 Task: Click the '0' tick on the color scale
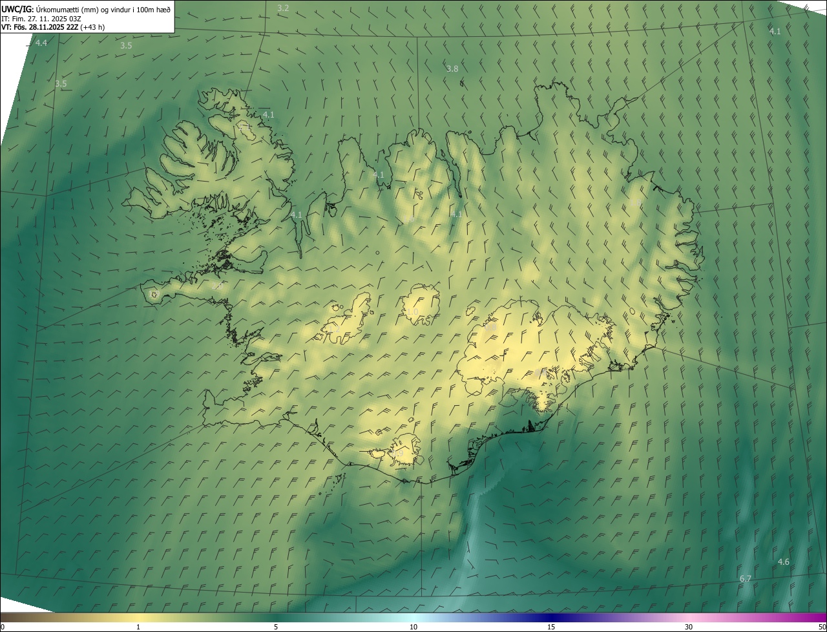3,627
